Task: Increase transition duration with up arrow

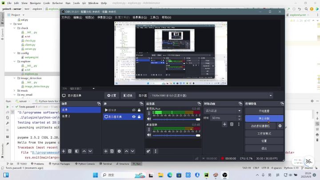Action: [x=240, y=116]
